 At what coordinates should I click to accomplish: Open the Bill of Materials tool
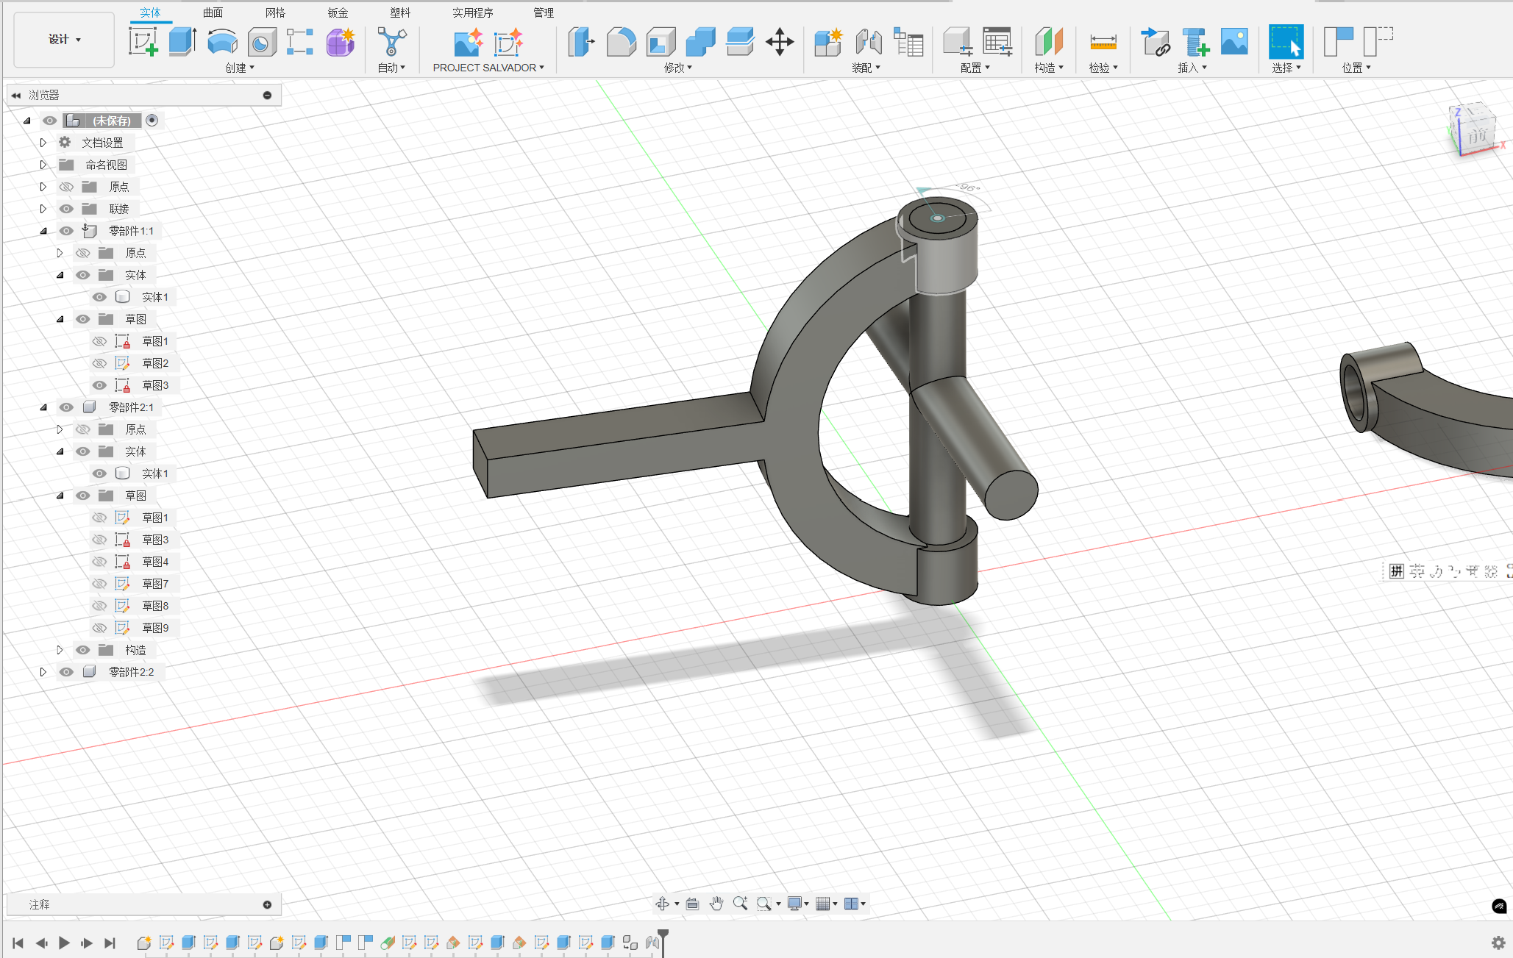pyautogui.click(x=908, y=41)
